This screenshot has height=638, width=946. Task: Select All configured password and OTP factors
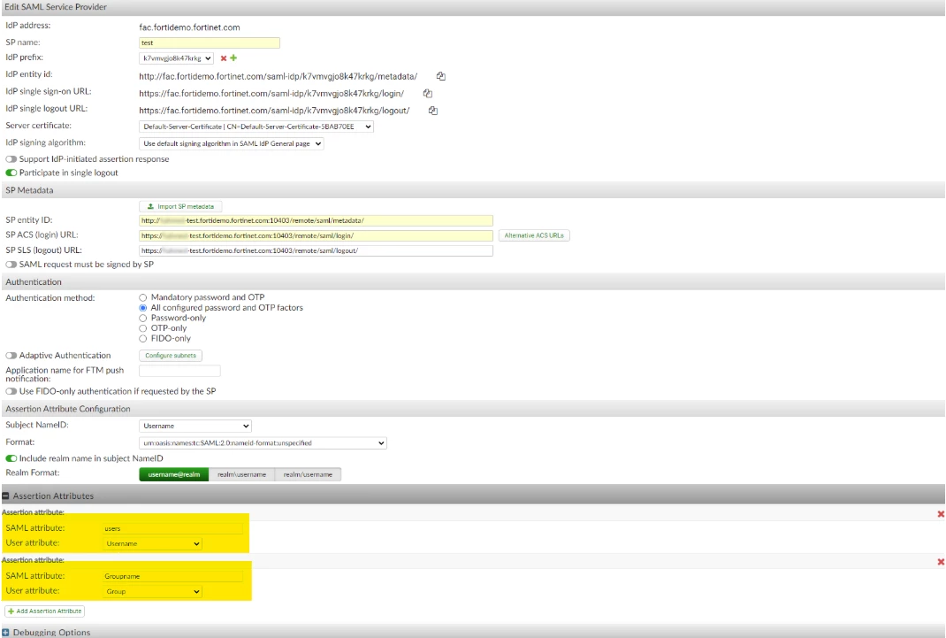click(143, 308)
